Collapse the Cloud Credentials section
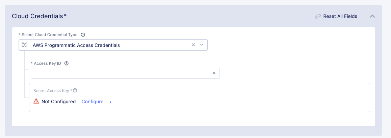The width and height of the screenshot is (391, 138). click(x=372, y=16)
